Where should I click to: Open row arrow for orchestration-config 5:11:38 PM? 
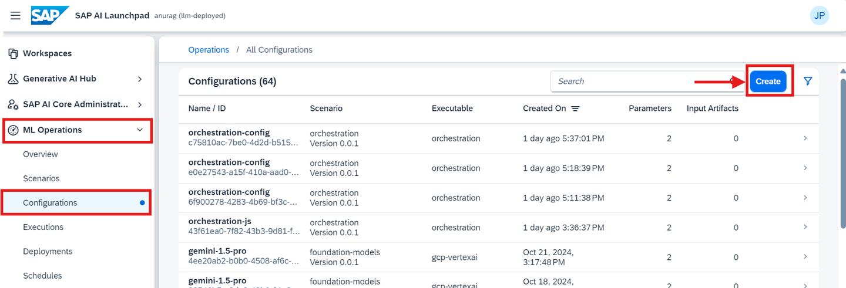click(805, 198)
